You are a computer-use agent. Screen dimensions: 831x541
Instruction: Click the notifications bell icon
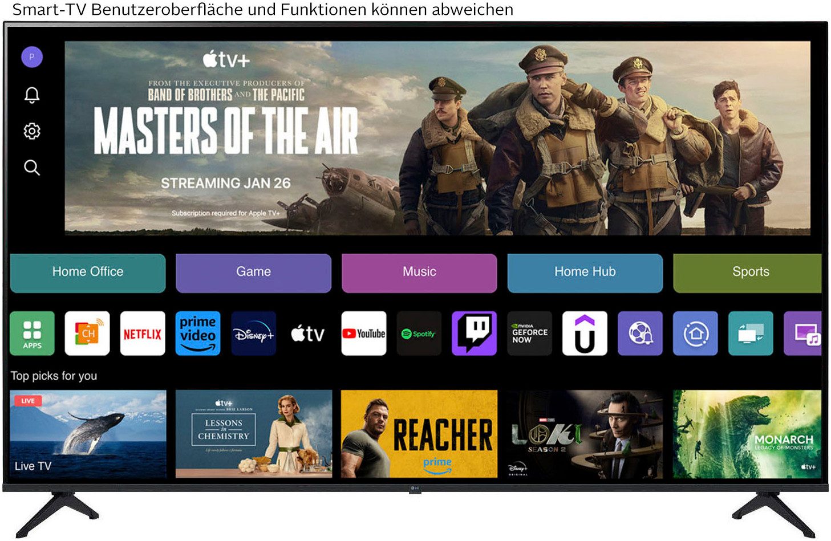[x=32, y=95]
